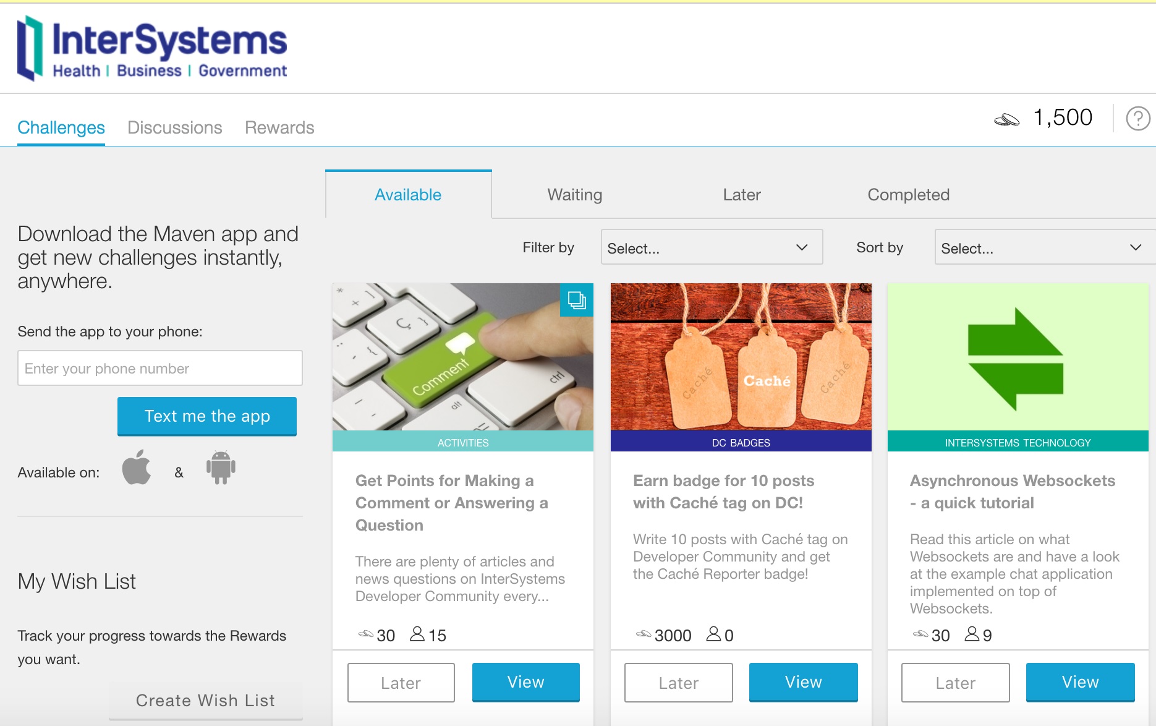This screenshot has height=726, width=1156.
Task: Click the points coin icon beside 1,500
Action: [1006, 119]
